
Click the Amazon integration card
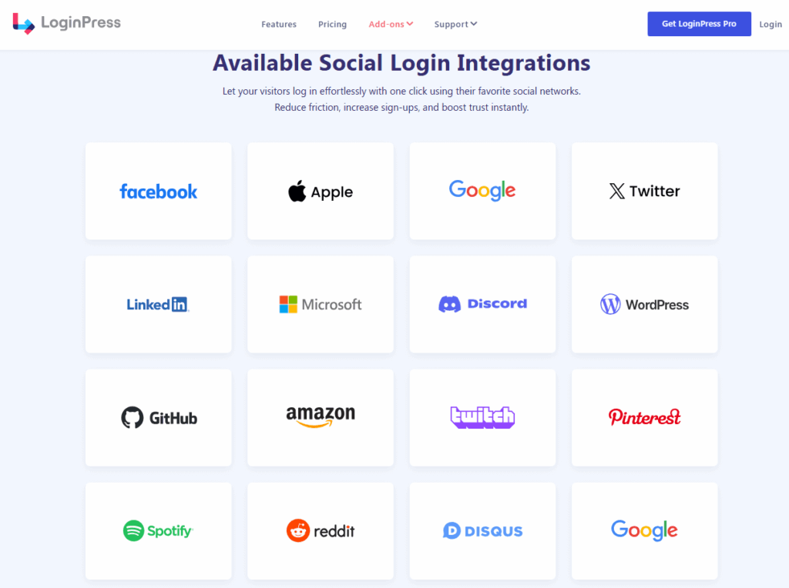point(321,418)
